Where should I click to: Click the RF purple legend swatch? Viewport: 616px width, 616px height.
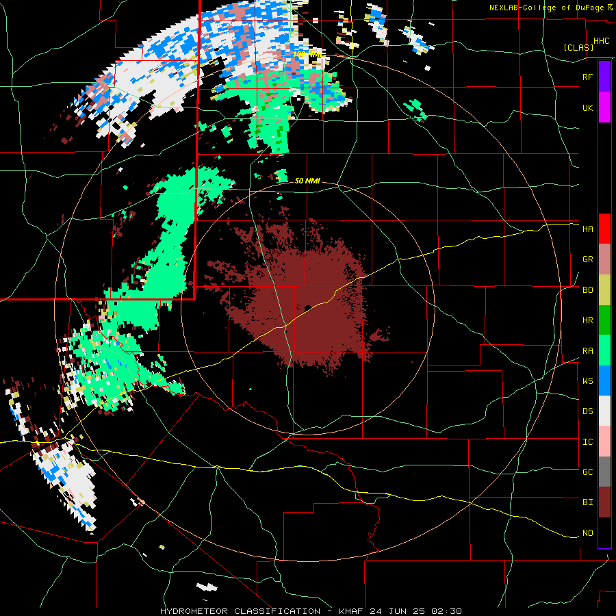(604, 77)
